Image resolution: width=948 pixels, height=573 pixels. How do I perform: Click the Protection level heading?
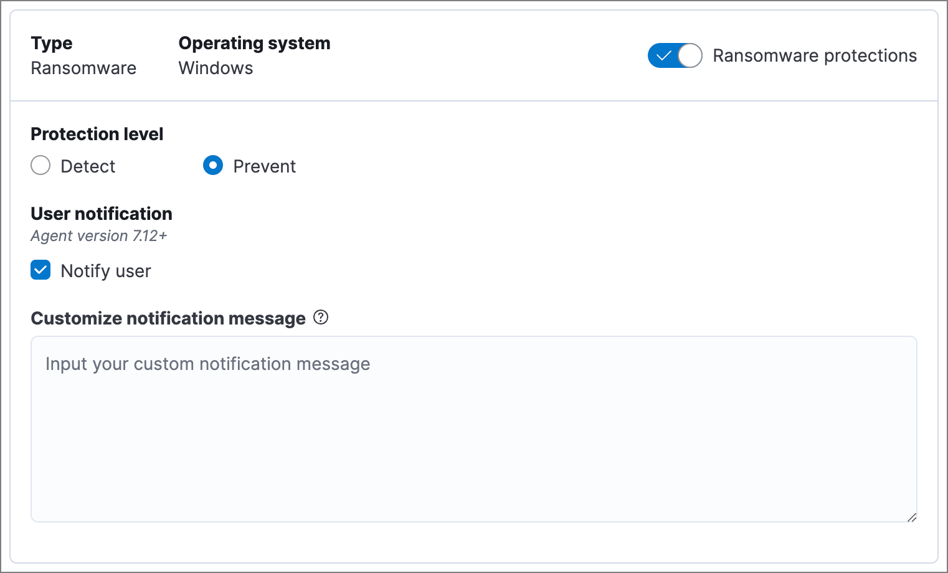pos(97,134)
